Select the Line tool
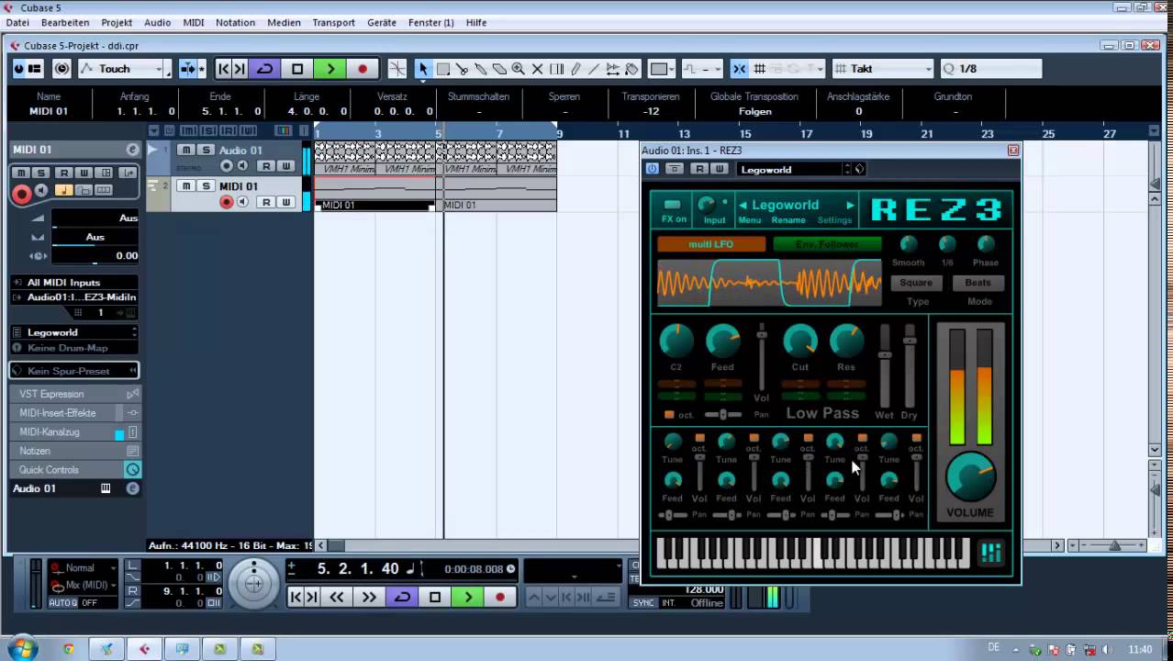This screenshot has height=661, width=1173. pos(595,69)
